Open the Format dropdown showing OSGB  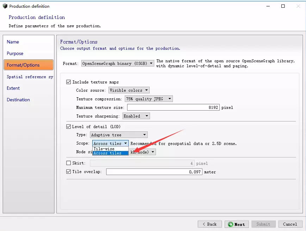click(118, 64)
